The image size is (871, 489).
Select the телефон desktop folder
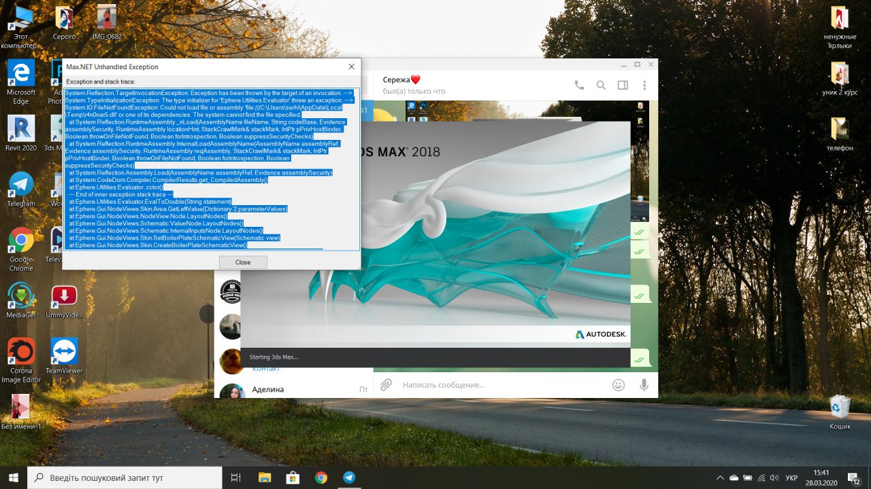tap(840, 134)
